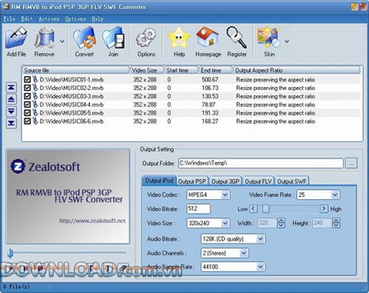Click the Join toolbar icon
369x293 pixels.
(x=114, y=38)
